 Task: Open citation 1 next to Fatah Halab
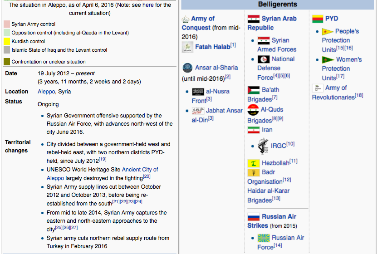(233, 45)
